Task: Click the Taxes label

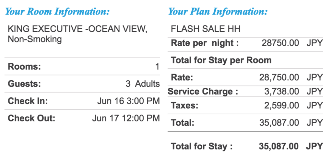Action: click(184, 106)
